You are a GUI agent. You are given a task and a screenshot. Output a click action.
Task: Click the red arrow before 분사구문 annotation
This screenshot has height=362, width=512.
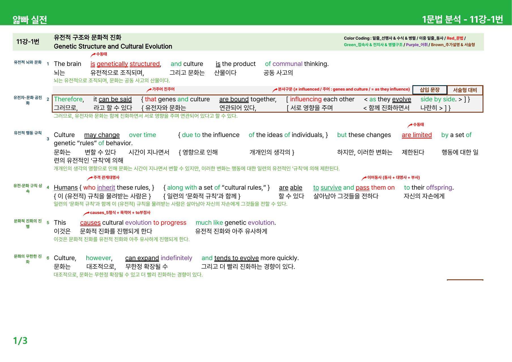(x=275, y=90)
